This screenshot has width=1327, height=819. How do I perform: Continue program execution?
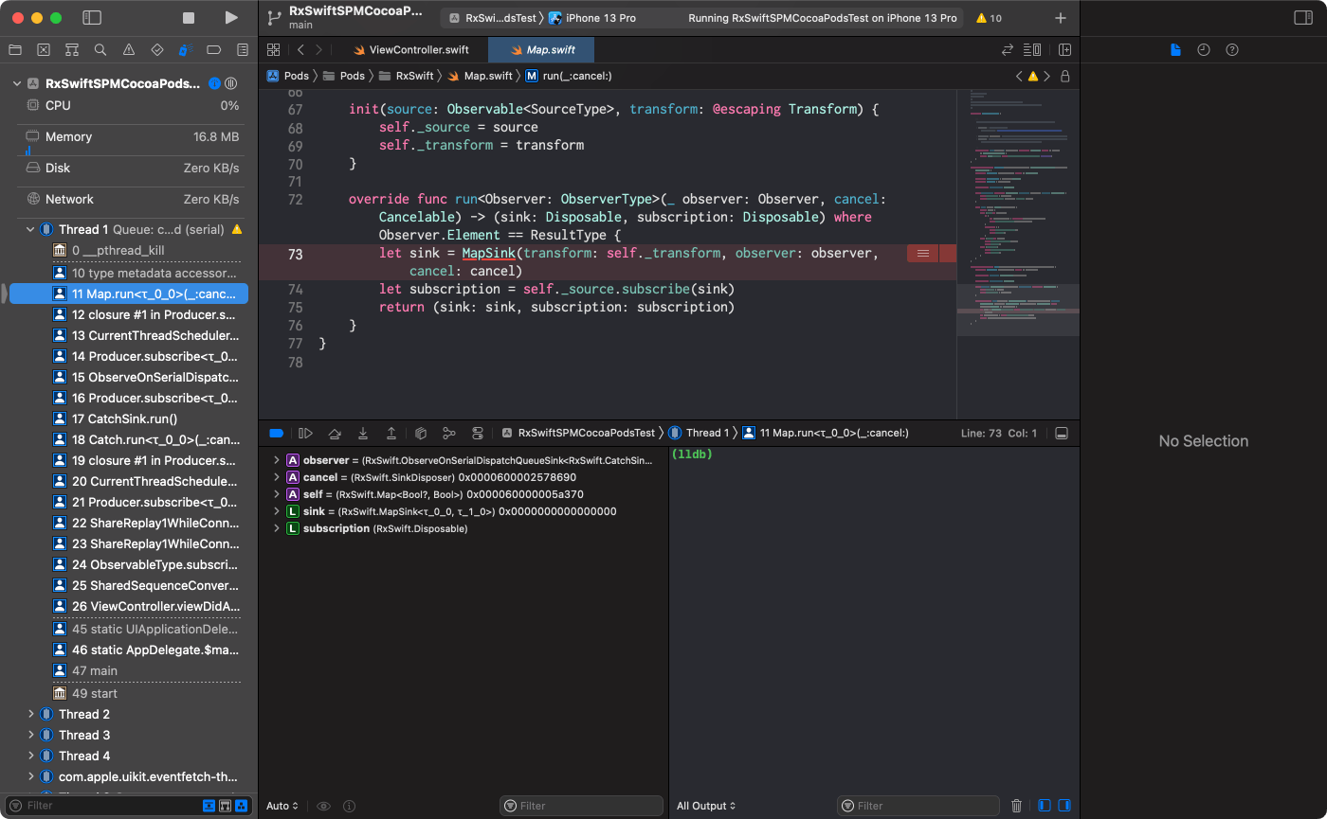pos(305,433)
